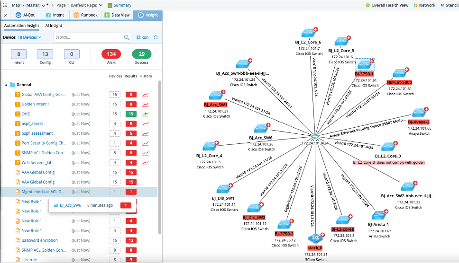This screenshot has height=263, width=459.
Task: Open the AI-Bot tab
Action: pyautogui.click(x=25, y=15)
